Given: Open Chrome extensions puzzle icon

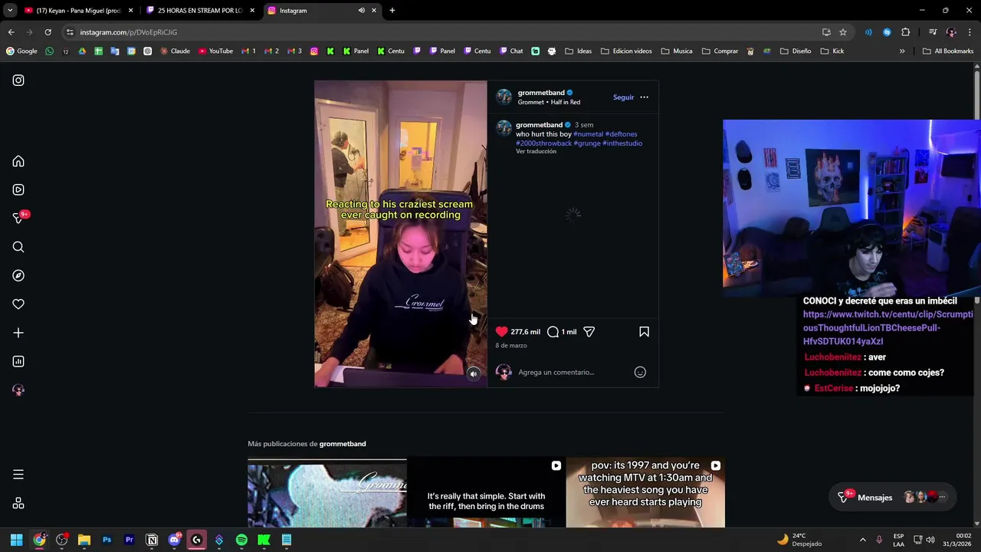Looking at the screenshot, I should pos(905,32).
